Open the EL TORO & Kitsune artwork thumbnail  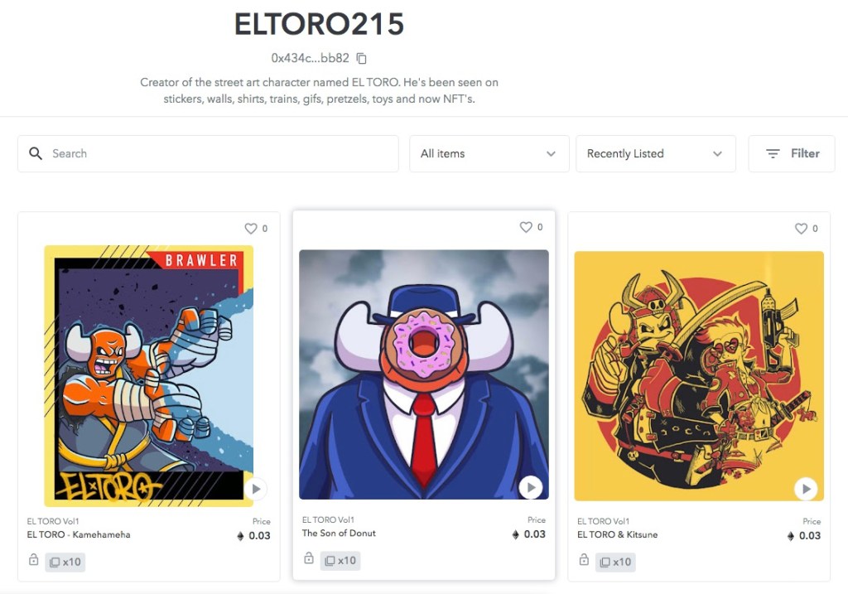pos(699,376)
